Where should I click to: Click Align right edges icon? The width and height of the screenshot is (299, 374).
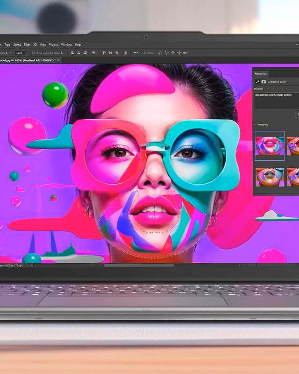85,53
